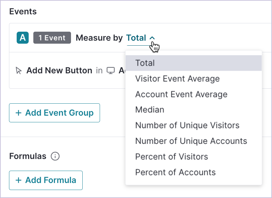
Task: Click the cursor icon beside Add New Button
Action: pyautogui.click(x=19, y=71)
